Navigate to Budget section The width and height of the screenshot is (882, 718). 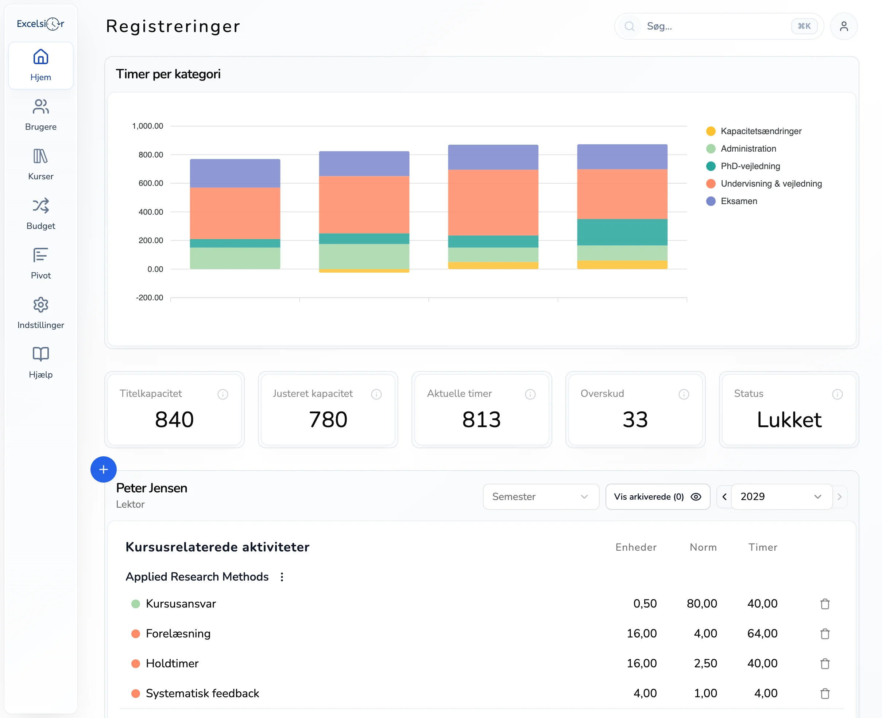40,214
